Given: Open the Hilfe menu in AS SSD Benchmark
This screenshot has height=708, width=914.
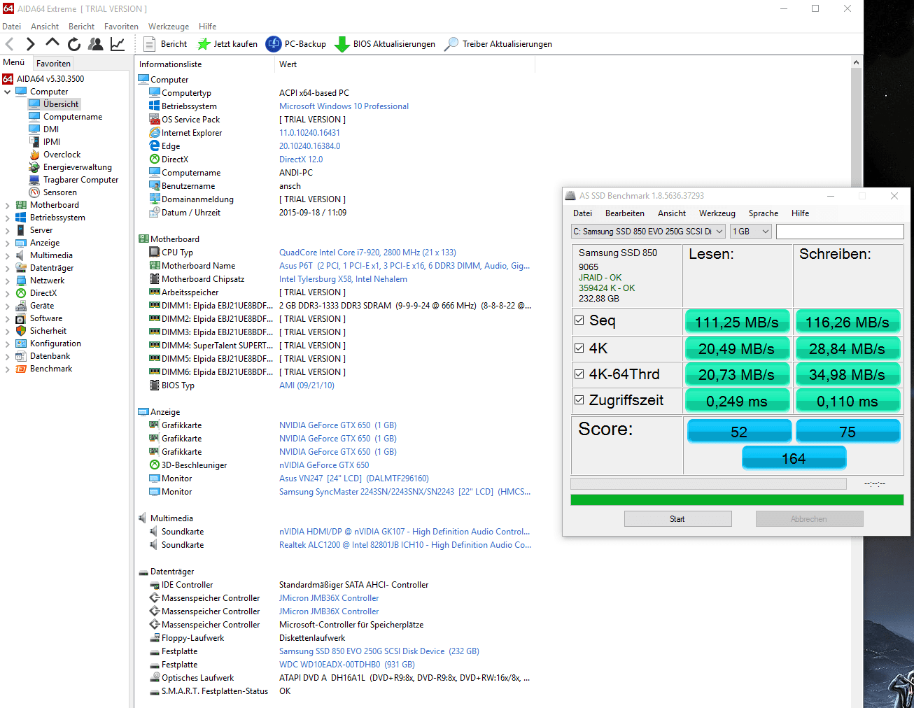Looking at the screenshot, I should pos(800,213).
